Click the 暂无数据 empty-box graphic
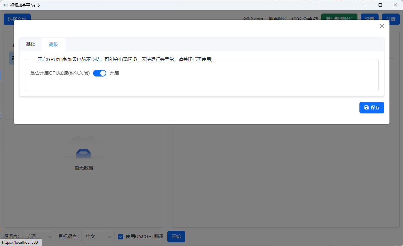Image resolution: width=403 pixels, height=246 pixels. (x=84, y=153)
